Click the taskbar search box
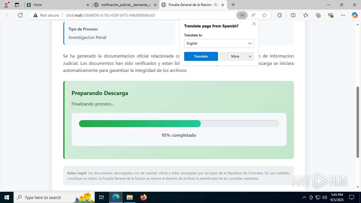This screenshot has height=203, width=361. coord(54,197)
